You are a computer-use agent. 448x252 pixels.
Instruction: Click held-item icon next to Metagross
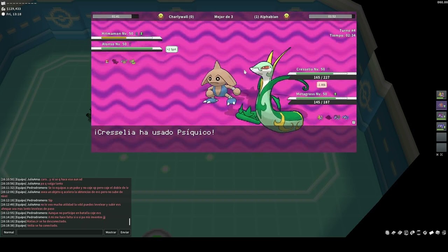click(x=335, y=94)
